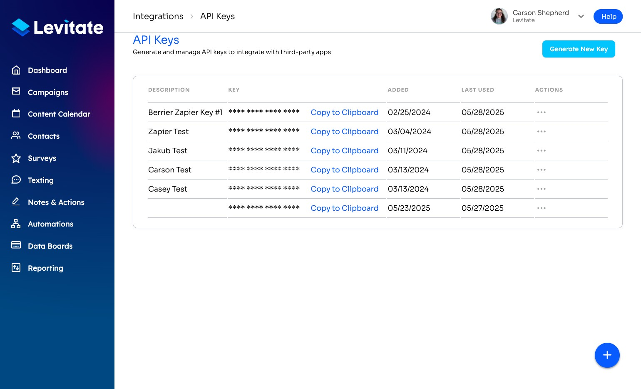Open actions menu for Jakub Test key
Screen dimensions: 641x389
(541, 151)
